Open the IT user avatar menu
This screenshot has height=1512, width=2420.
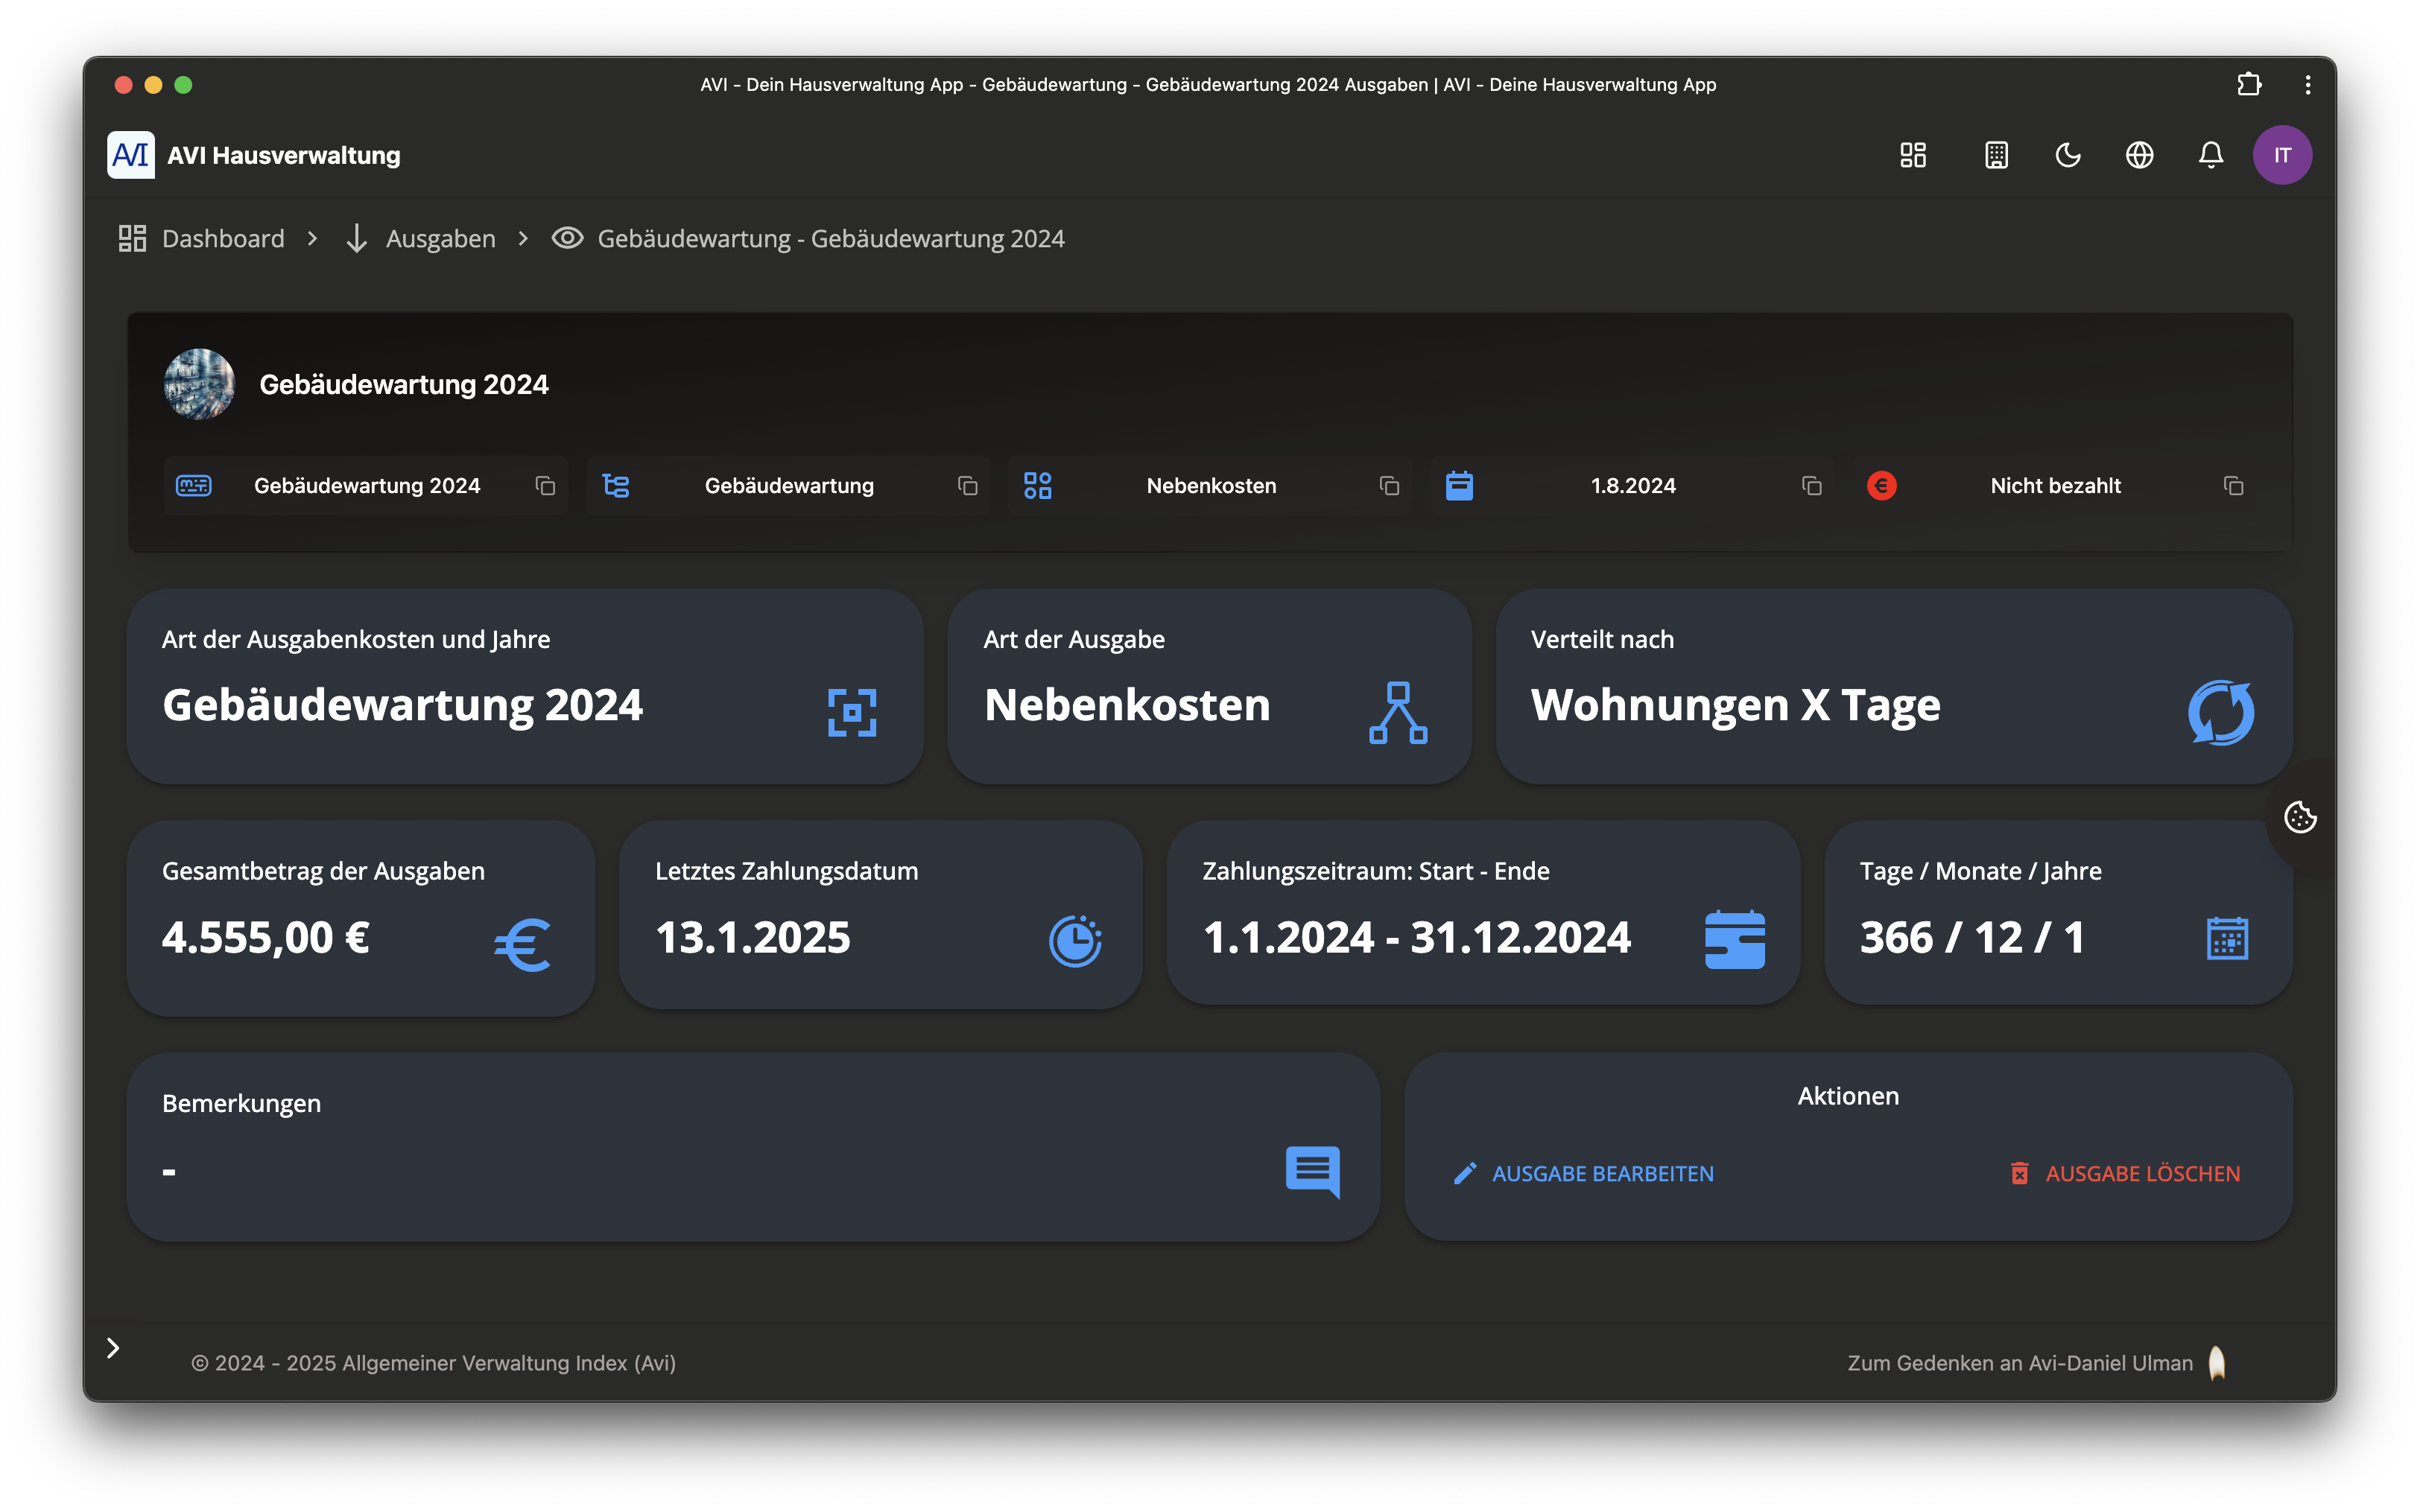click(2282, 155)
